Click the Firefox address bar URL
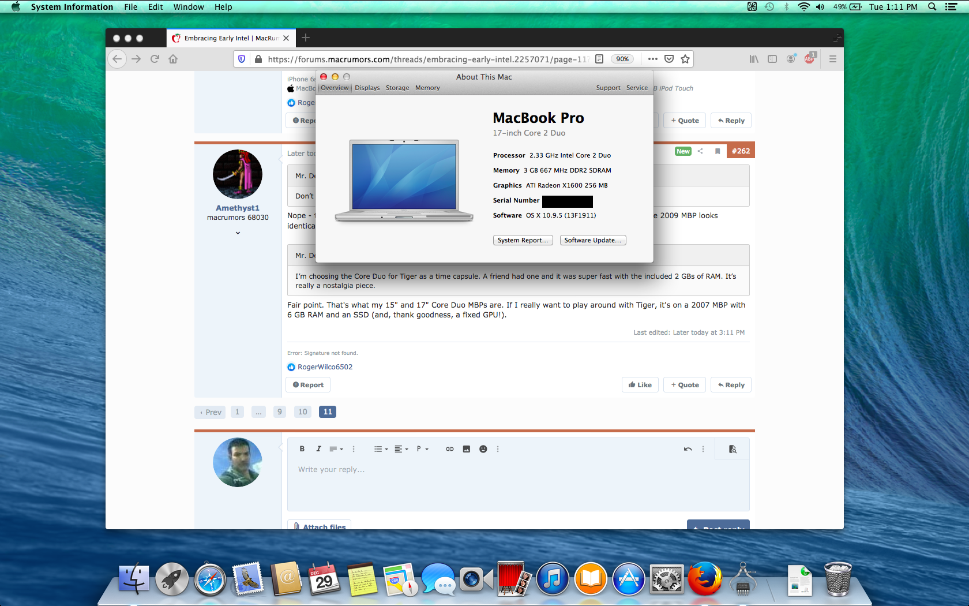The height and width of the screenshot is (606, 969). tap(428, 59)
